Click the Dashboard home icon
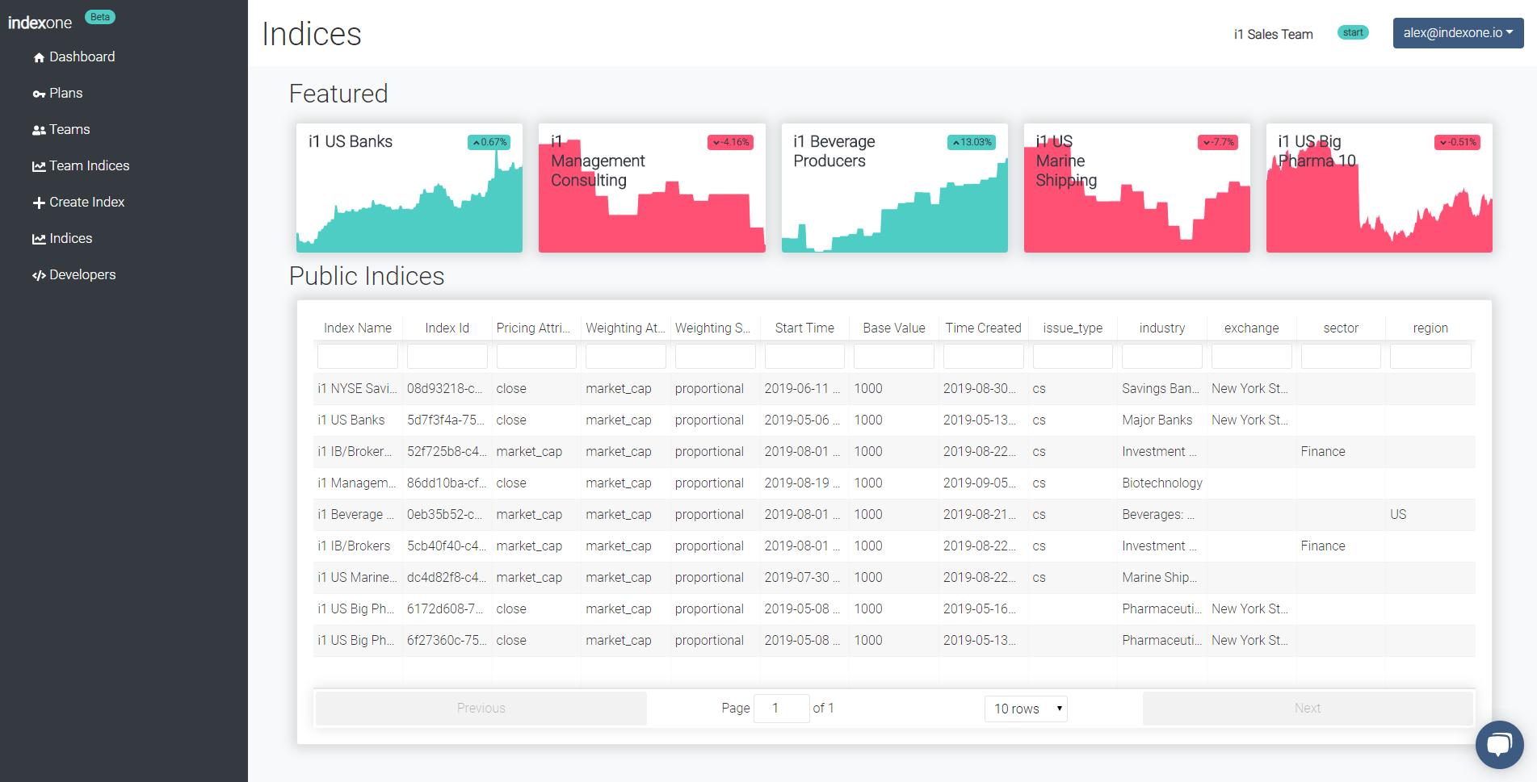1537x782 pixels. coord(39,57)
